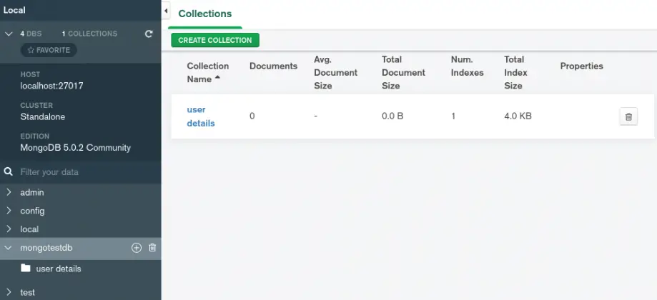Collapse the connection details chevron

tap(9, 34)
